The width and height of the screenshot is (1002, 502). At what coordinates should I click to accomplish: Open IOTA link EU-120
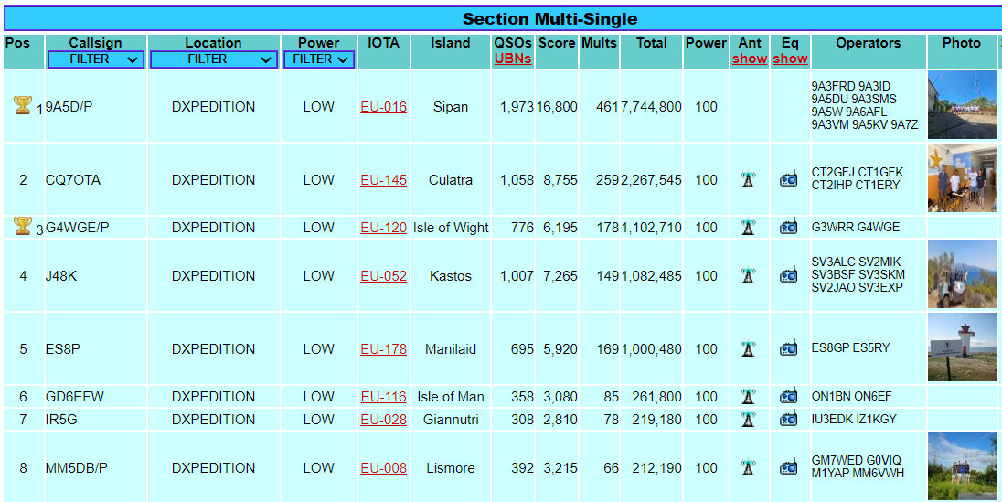tap(383, 228)
